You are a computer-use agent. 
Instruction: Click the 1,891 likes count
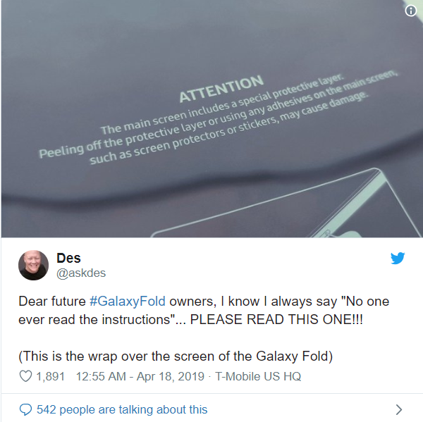click(x=51, y=376)
